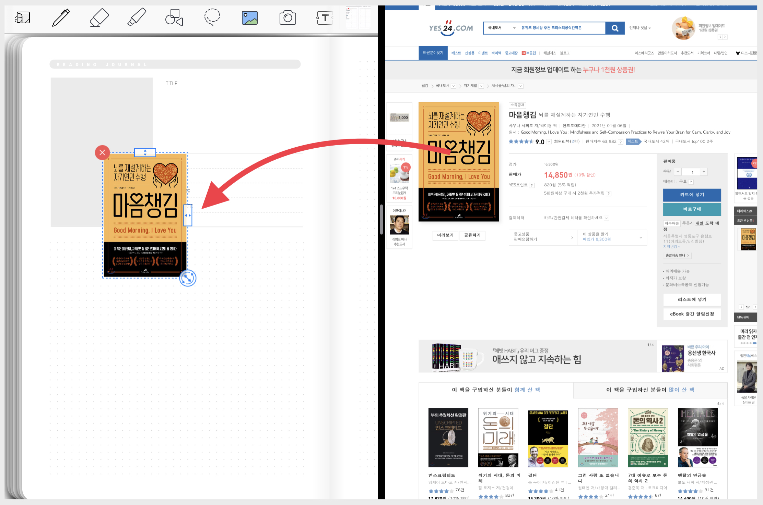The image size is (763, 505).
Task: Open the Camera tool
Action: tap(287, 18)
